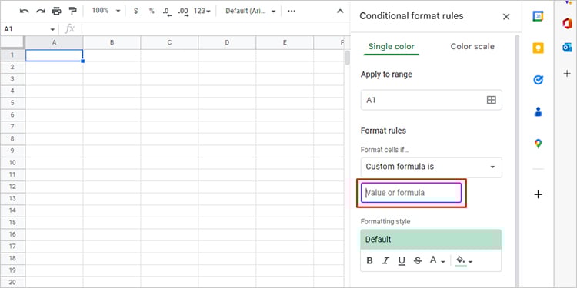Toggle Strikethrough in formatting style
This screenshot has height=288, width=577.
tap(418, 261)
